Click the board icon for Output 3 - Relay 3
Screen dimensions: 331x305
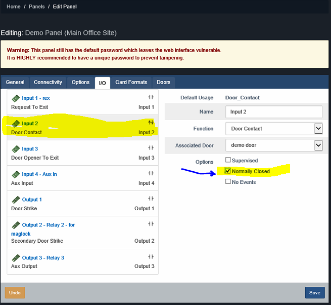pos(16,258)
